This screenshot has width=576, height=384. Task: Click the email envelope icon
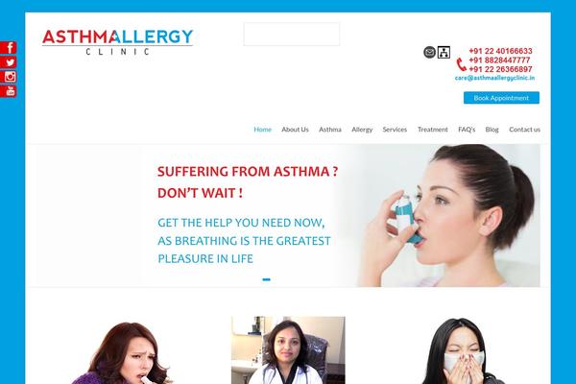pos(429,52)
